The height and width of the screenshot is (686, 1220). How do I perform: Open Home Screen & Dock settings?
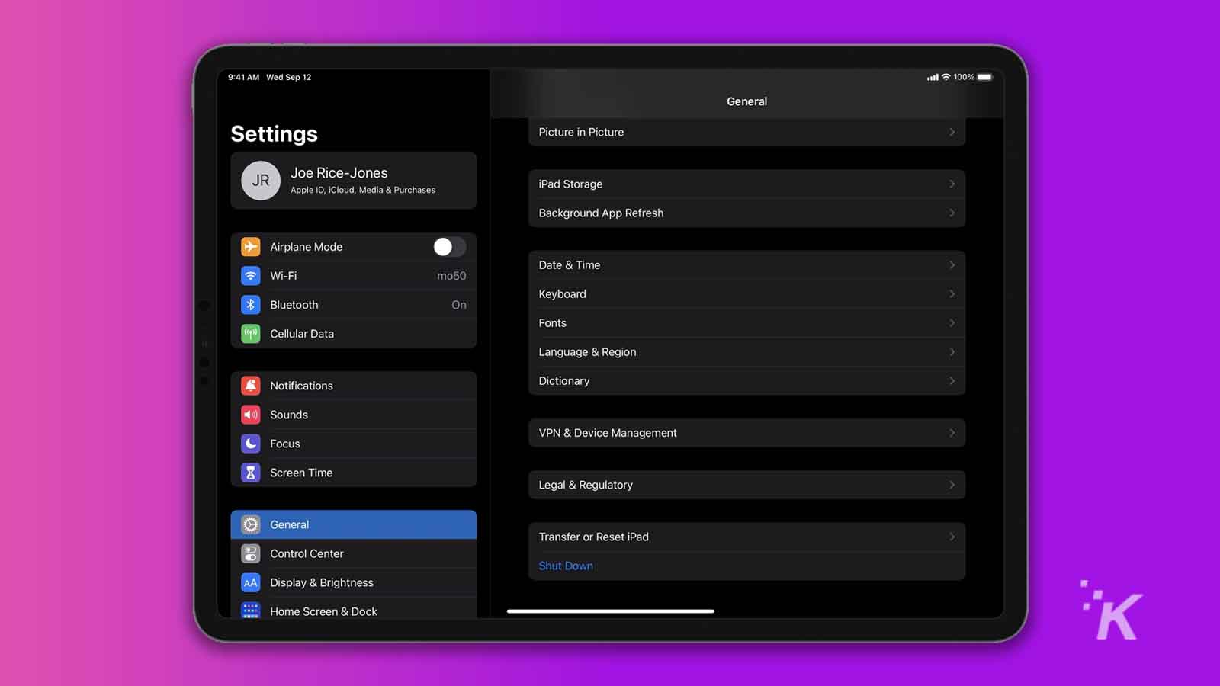click(x=354, y=608)
